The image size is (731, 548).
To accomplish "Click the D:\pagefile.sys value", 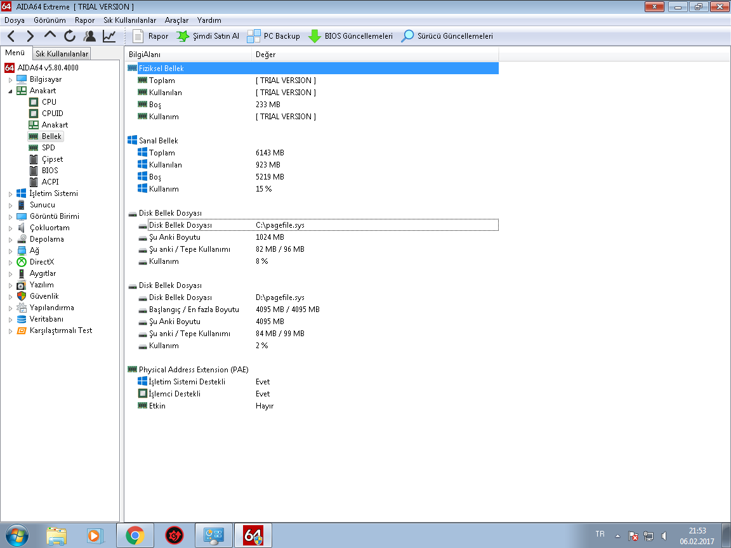I will click(280, 297).
